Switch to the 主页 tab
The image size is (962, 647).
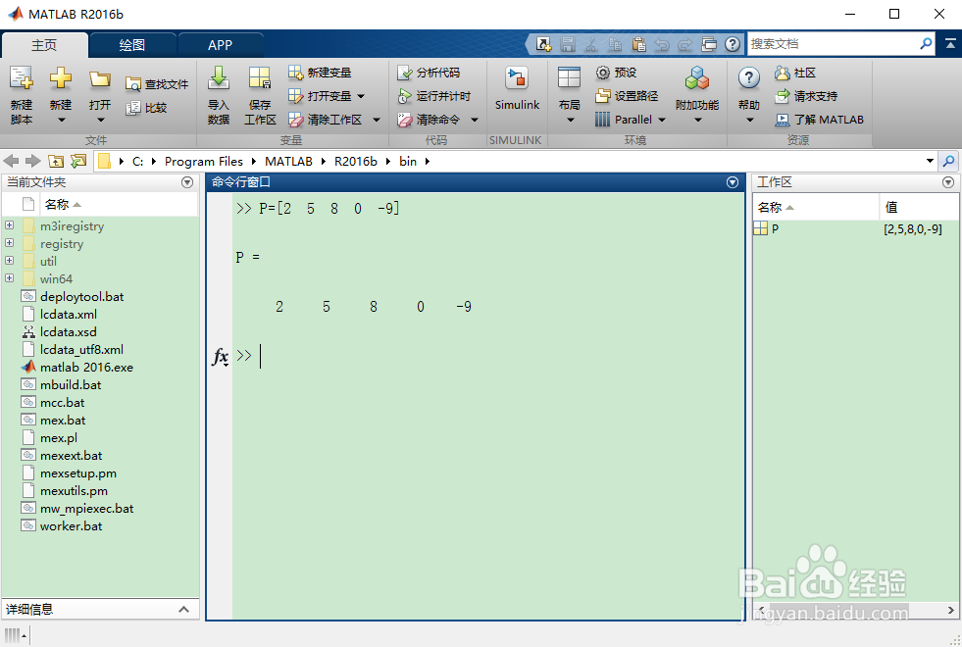[x=44, y=45]
